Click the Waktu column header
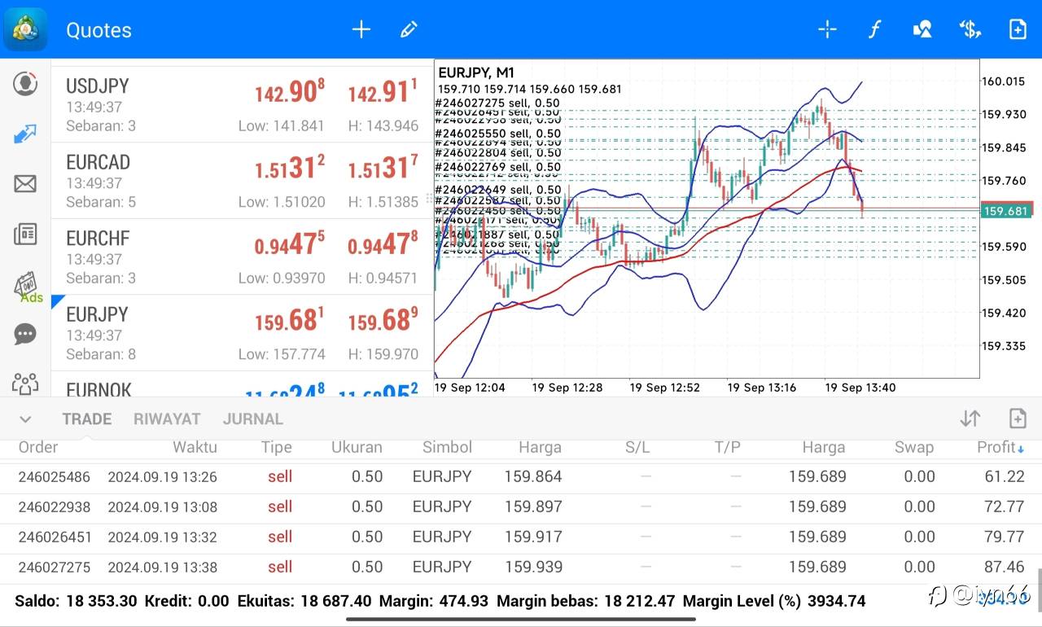This screenshot has height=627, width=1042. [x=195, y=447]
